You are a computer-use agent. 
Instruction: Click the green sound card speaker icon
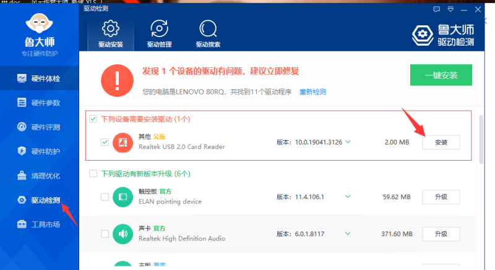pos(123,234)
